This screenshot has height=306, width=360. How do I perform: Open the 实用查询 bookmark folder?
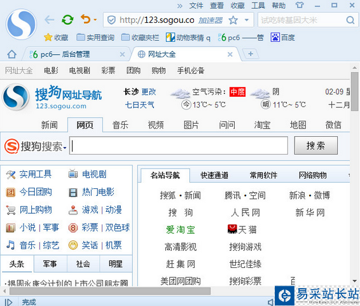95,37
